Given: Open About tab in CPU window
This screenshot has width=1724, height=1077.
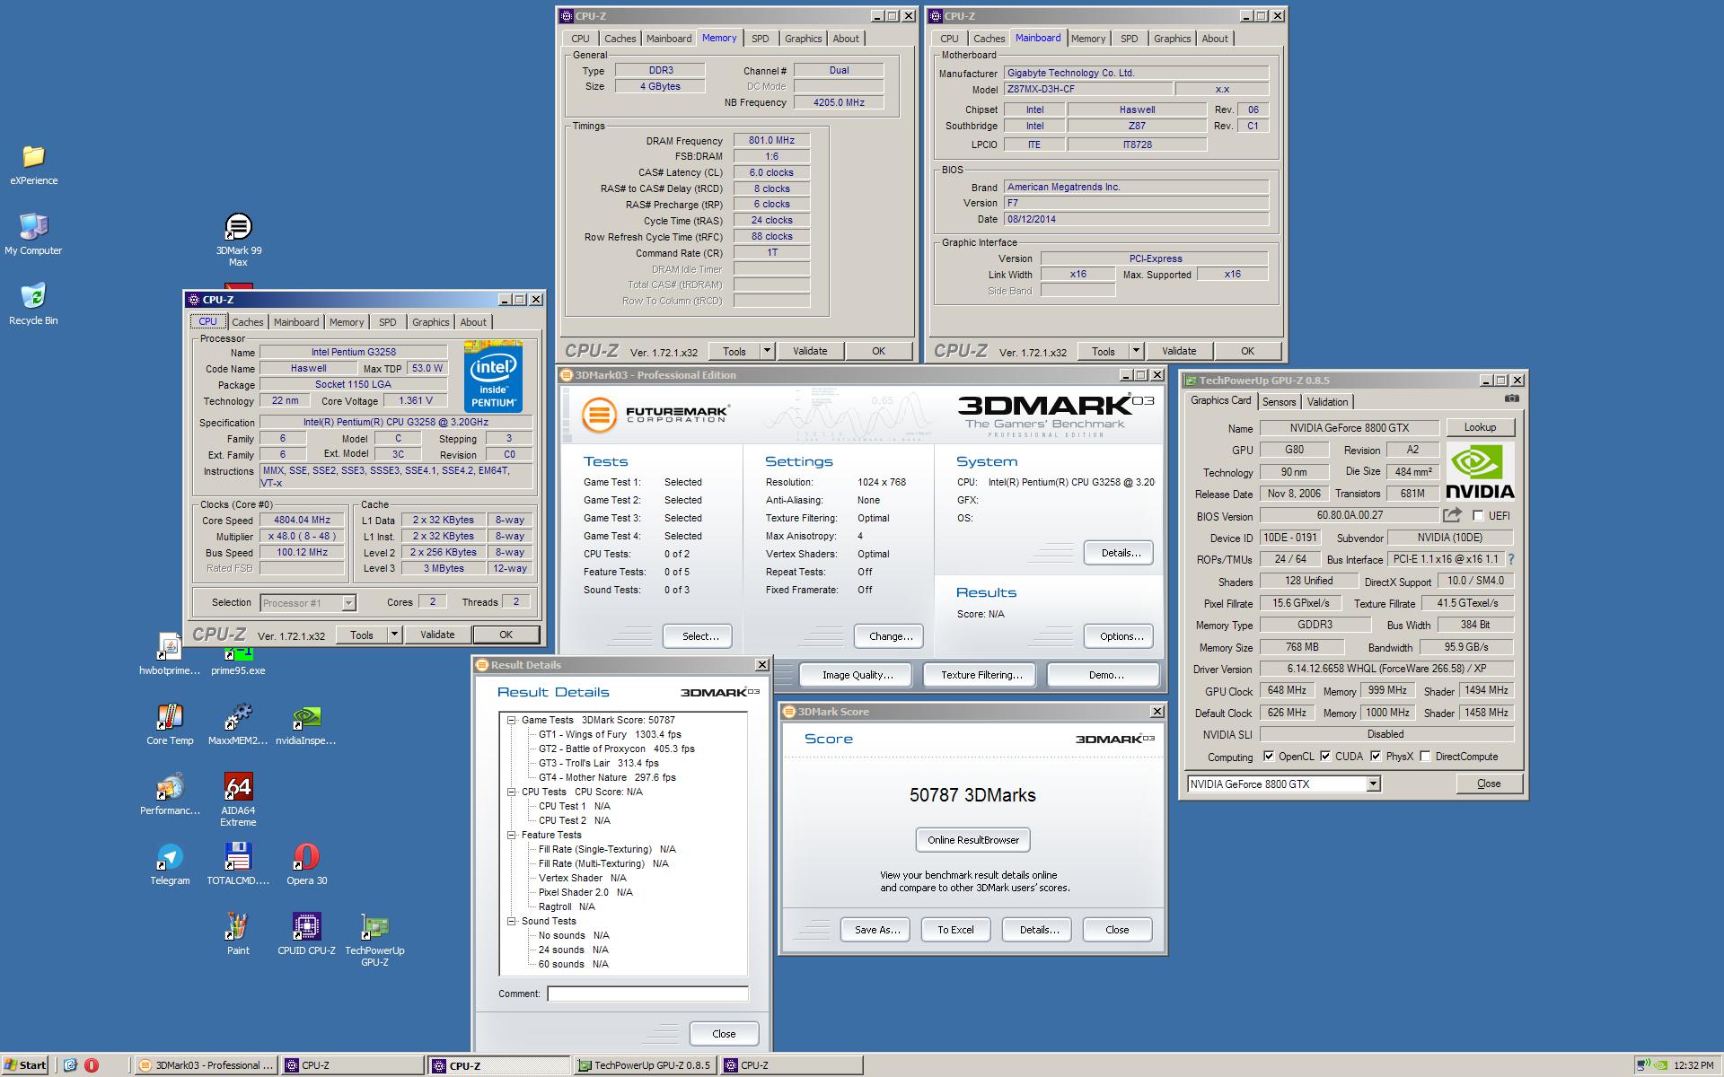Looking at the screenshot, I should (473, 322).
